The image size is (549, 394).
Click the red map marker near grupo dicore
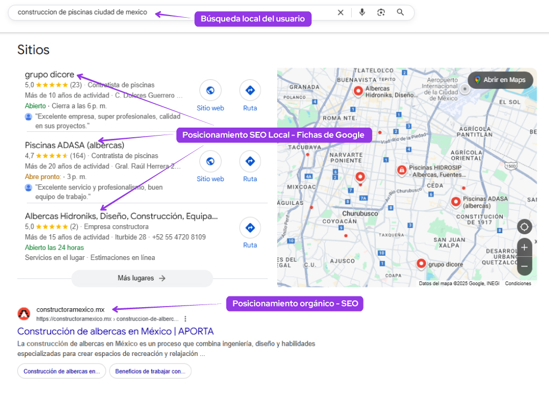[421, 263]
